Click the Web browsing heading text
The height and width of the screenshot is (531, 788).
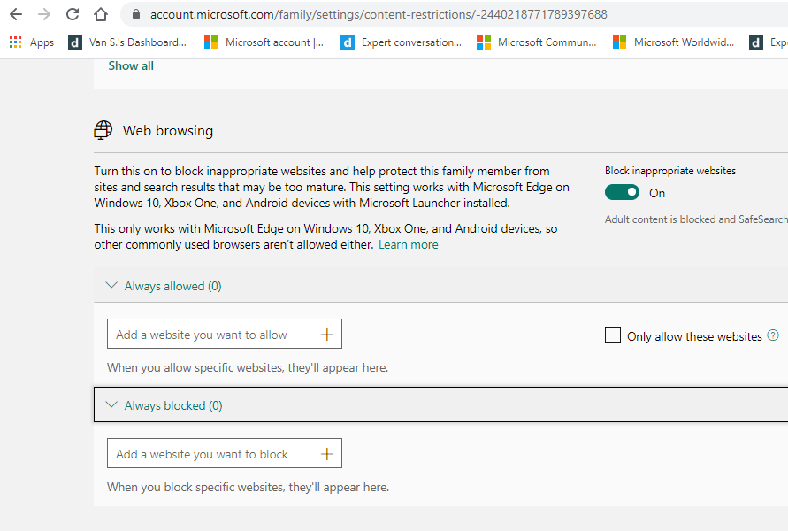tap(168, 131)
